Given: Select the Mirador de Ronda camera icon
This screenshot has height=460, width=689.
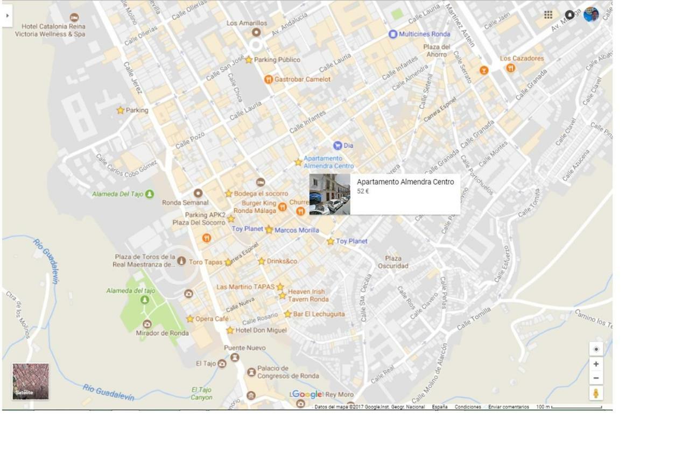Looking at the screenshot, I should (147, 324).
